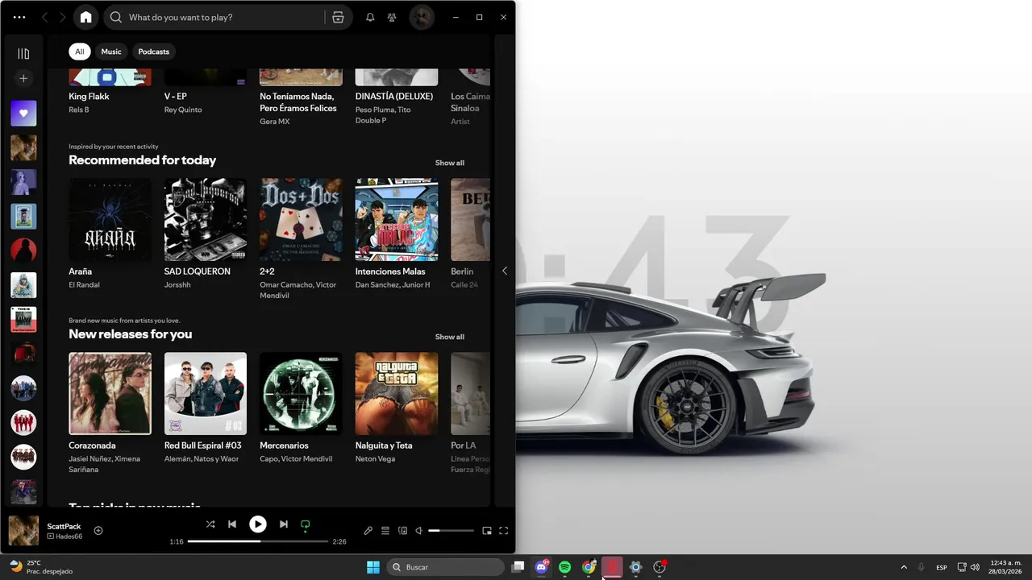1032x580 pixels.
Task: Open the three-dots Spotify menu
Action: tap(19, 17)
